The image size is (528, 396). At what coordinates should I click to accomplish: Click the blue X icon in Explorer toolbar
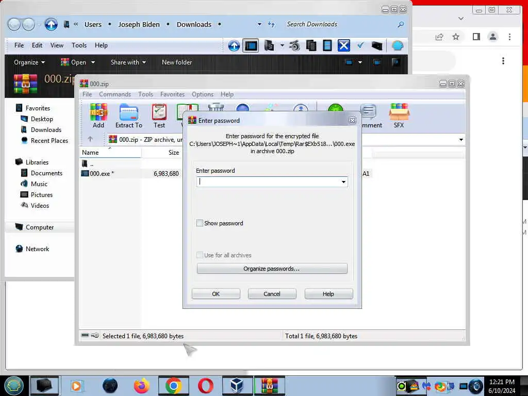[x=343, y=45]
